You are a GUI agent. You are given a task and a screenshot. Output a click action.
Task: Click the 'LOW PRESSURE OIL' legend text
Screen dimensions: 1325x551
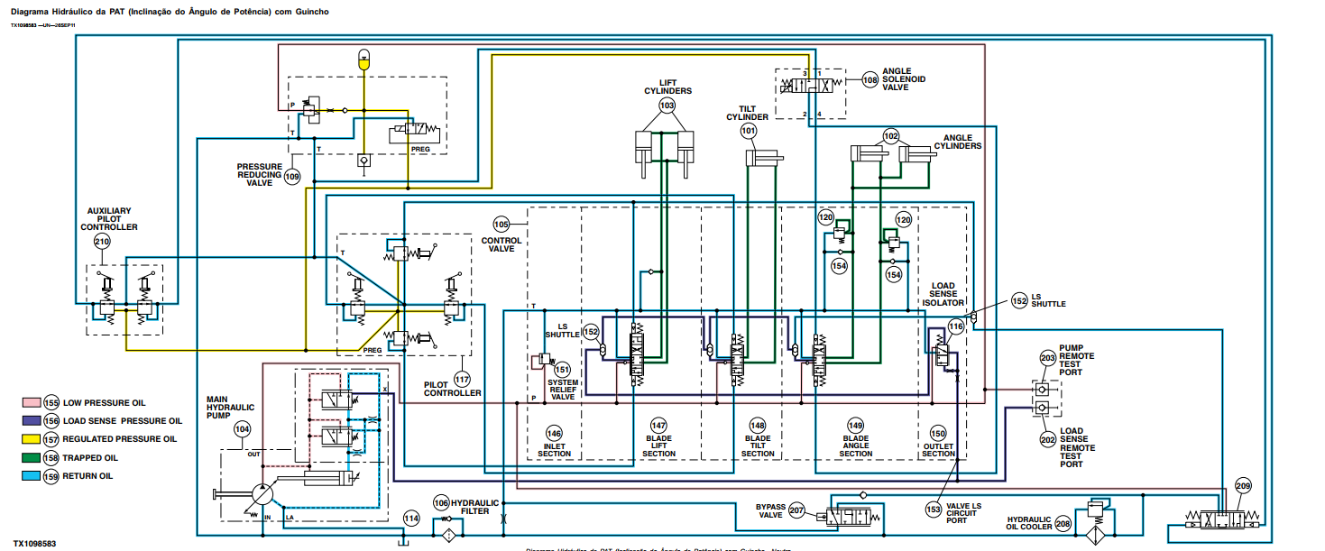[104, 403]
